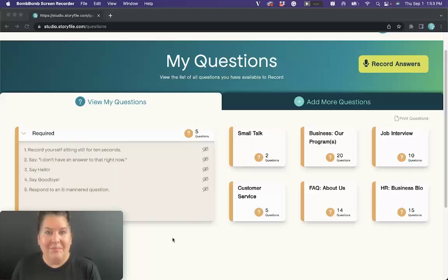Click the side panel icon in browser toolbar
The image size is (448, 280).
tap(421, 26)
